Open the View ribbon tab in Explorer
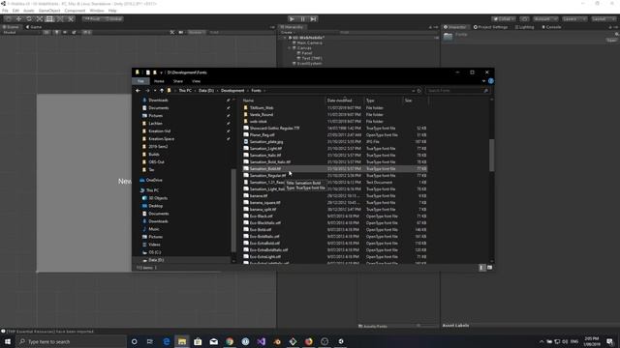620x348 pixels. pyautogui.click(x=196, y=81)
